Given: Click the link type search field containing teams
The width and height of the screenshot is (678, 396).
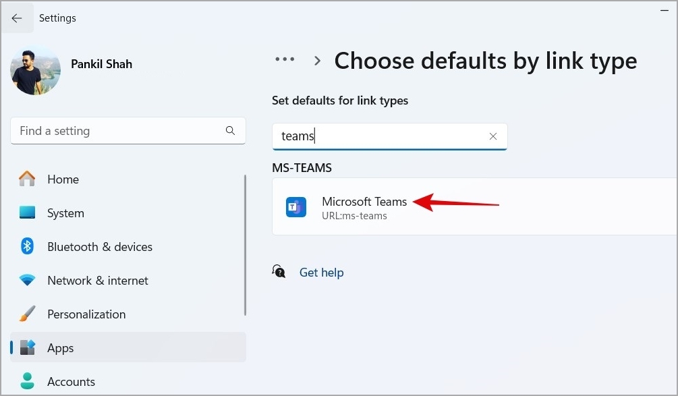Looking at the screenshot, I should tap(389, 137).
